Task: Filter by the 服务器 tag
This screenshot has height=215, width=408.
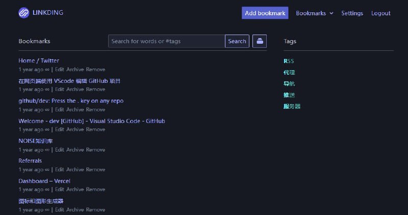Action: pos(292,106)
